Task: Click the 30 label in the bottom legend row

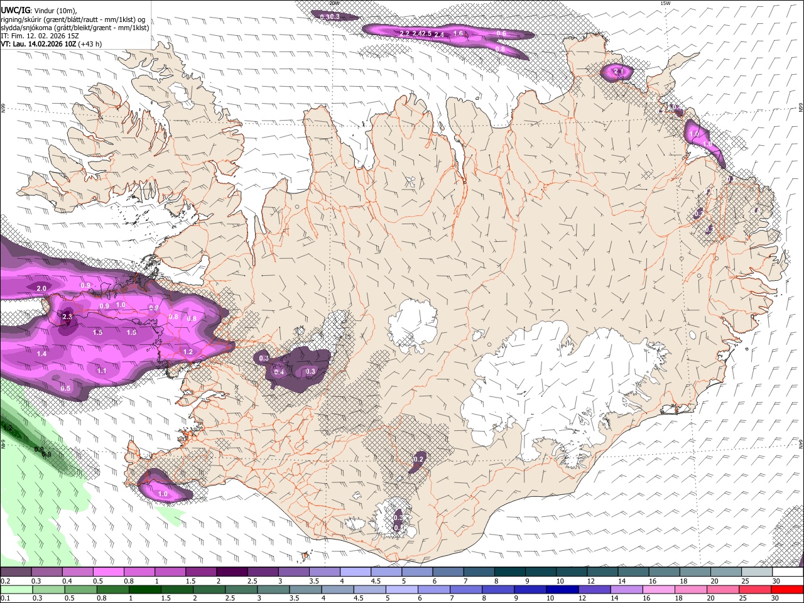Action: point(775,599)
